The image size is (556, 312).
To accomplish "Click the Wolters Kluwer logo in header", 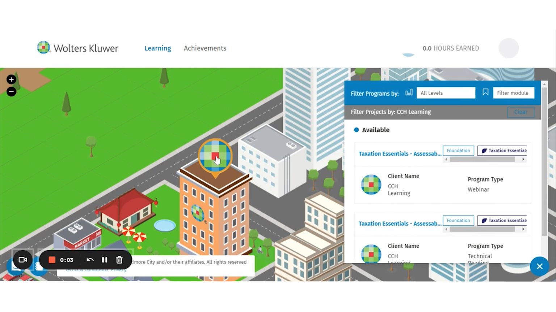I will point(78,48).
